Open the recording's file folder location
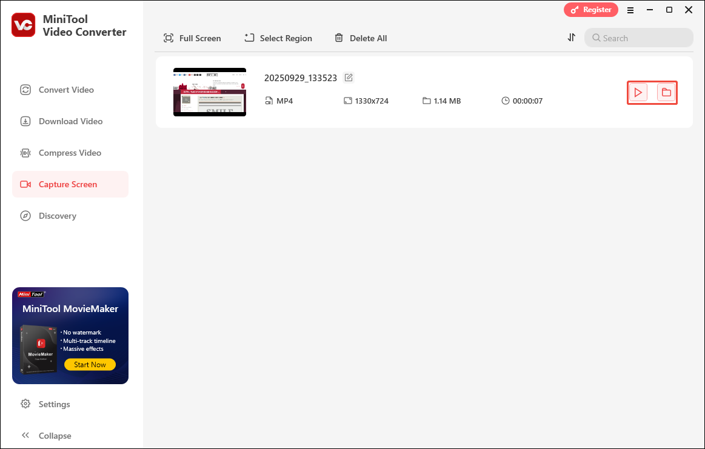Screen dimensions: 705x449 666,93
